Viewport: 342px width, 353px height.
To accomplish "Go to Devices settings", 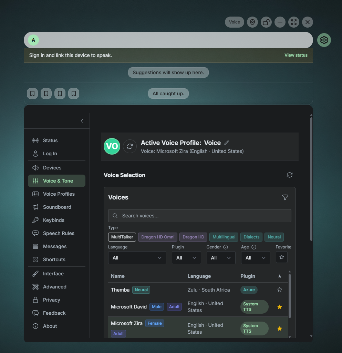I will pyautogui.click(x=56, y=168).
